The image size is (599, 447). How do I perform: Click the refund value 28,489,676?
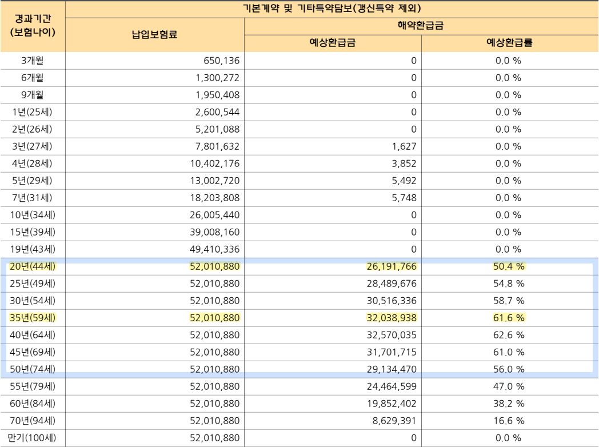coord(392,284)
